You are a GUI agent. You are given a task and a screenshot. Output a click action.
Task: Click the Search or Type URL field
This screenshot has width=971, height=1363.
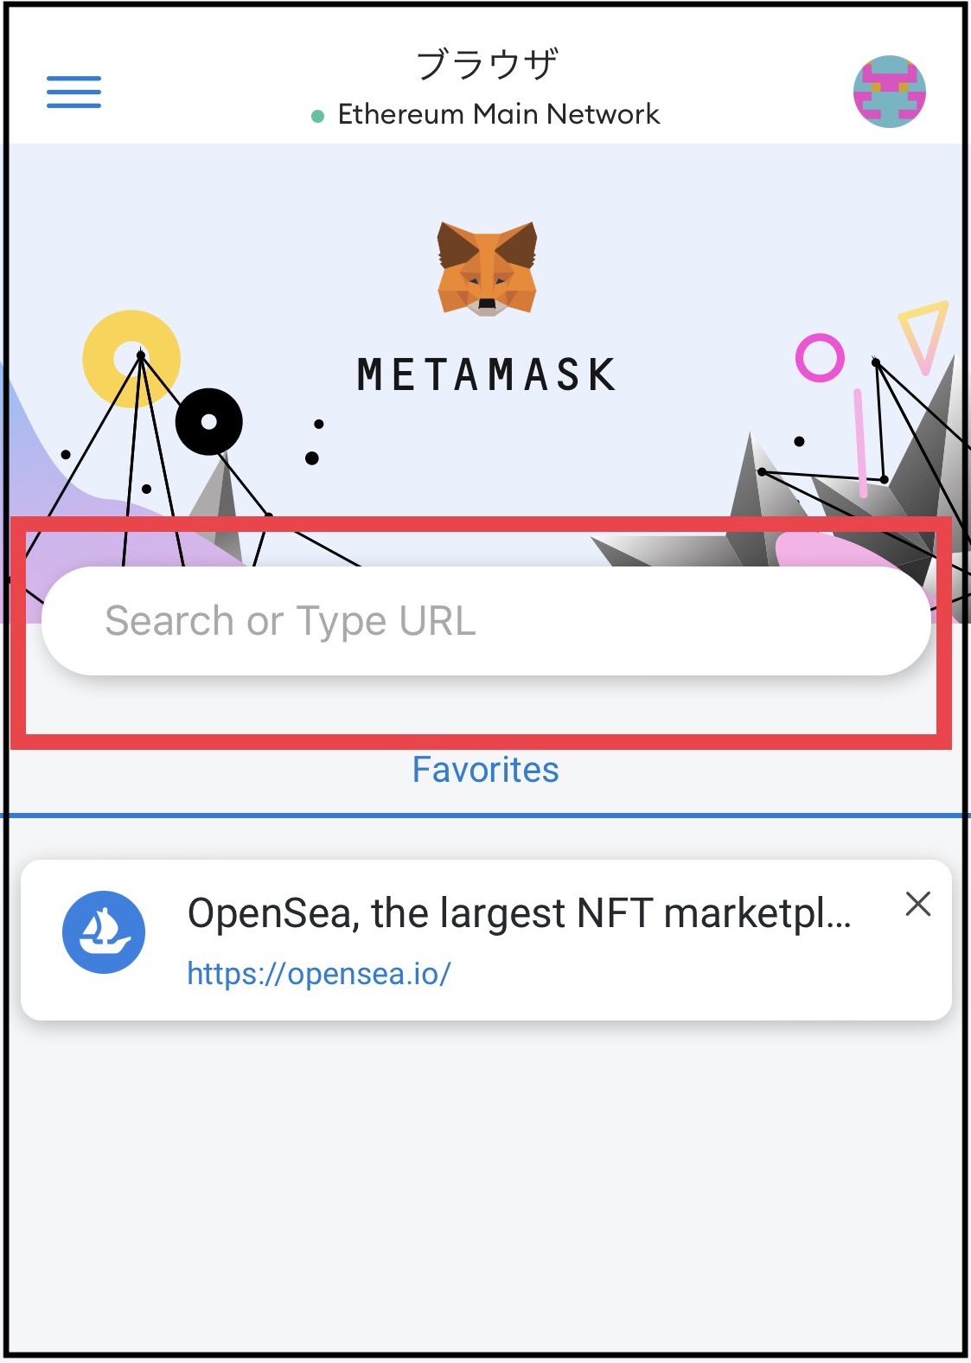485,619
